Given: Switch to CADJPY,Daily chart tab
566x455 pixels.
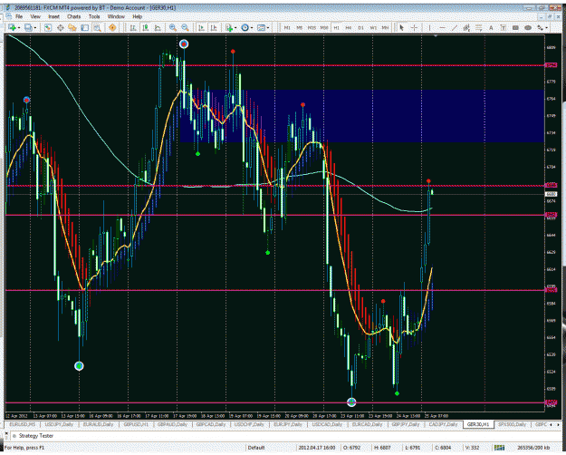Looking at the screenshot, I should pyautogui.click(x=443, y=424).
